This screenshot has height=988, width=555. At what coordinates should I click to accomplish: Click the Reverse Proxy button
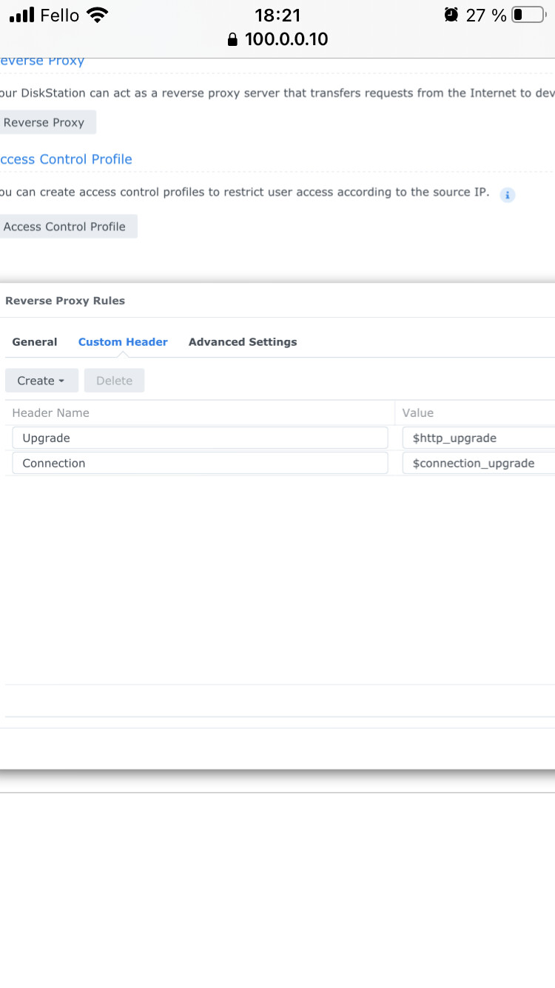(45, 123)
